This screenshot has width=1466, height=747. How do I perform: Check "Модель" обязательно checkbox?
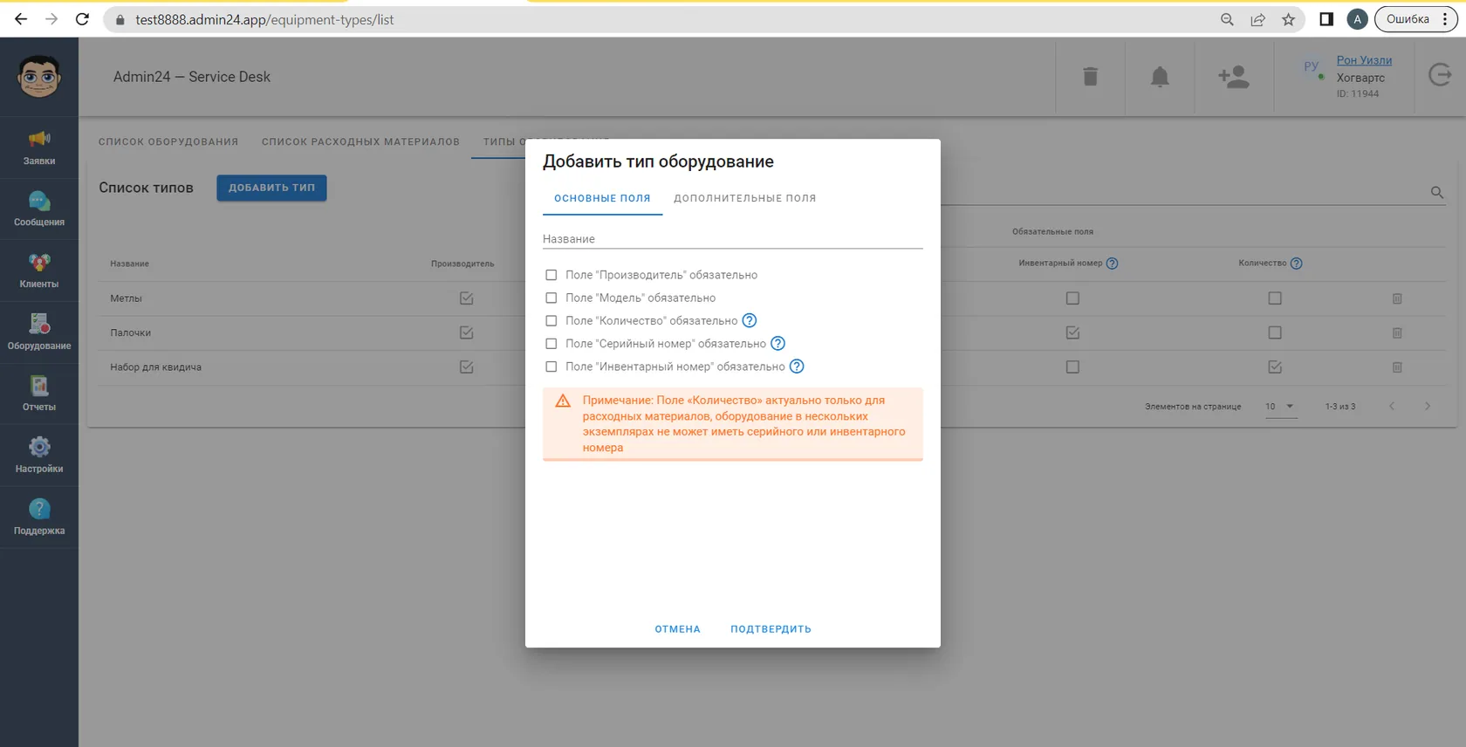pos(551,298)
